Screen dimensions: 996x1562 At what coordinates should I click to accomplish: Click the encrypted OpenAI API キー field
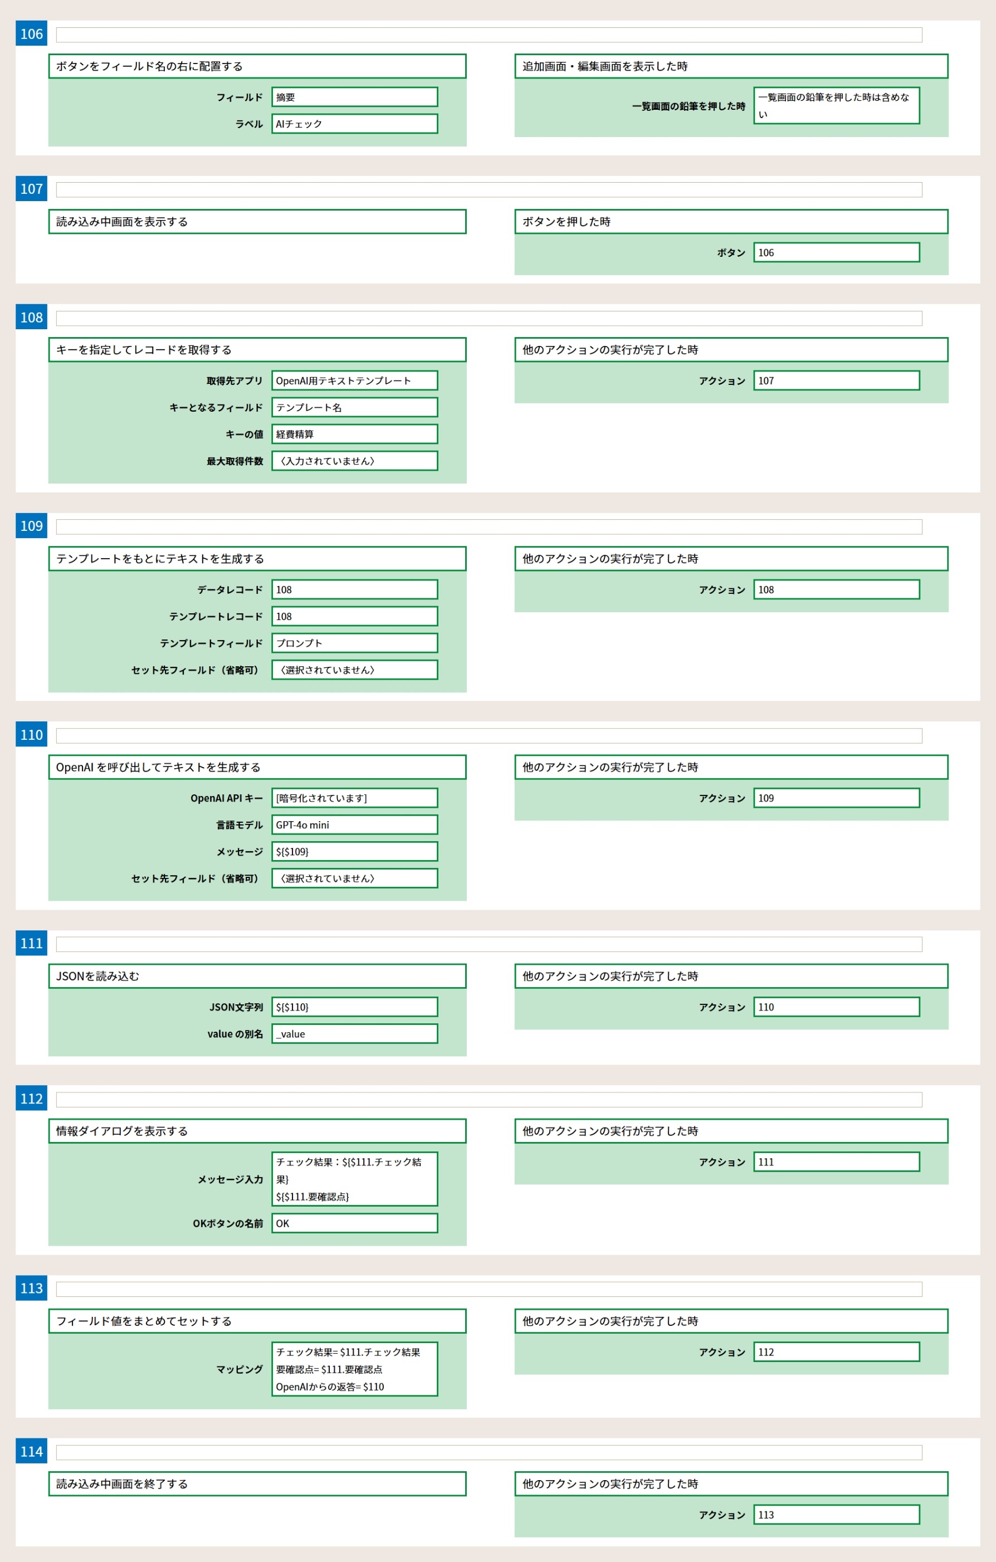tap(354, 798)
